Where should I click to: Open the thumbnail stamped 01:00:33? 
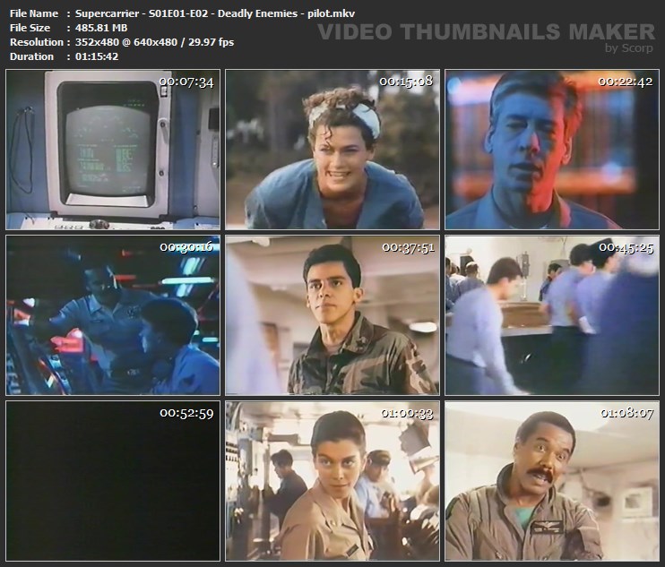tap(332, 481)
